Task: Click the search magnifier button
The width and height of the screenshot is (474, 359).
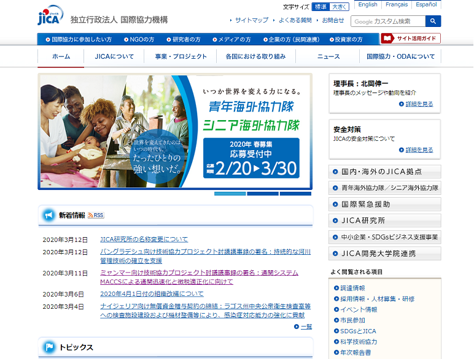Action: (x=433, y=21)
